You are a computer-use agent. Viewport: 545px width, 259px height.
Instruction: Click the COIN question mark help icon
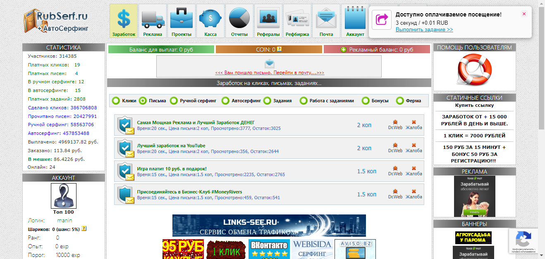(279, 49)
